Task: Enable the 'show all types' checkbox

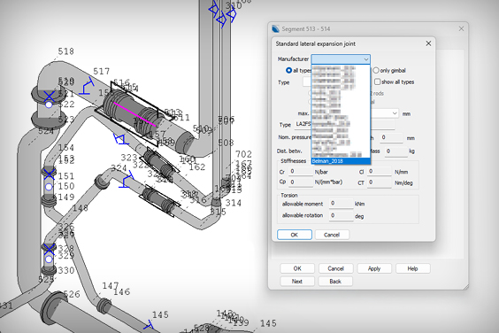Action: (377, 81)
